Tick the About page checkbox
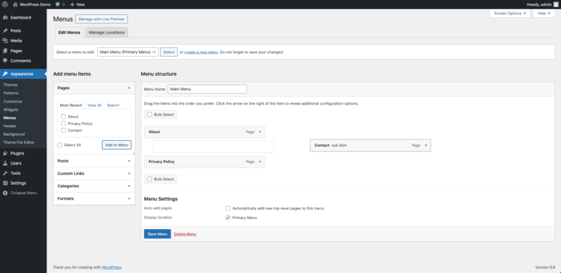This screenshot has width=561, height=273. click(63, 116)
